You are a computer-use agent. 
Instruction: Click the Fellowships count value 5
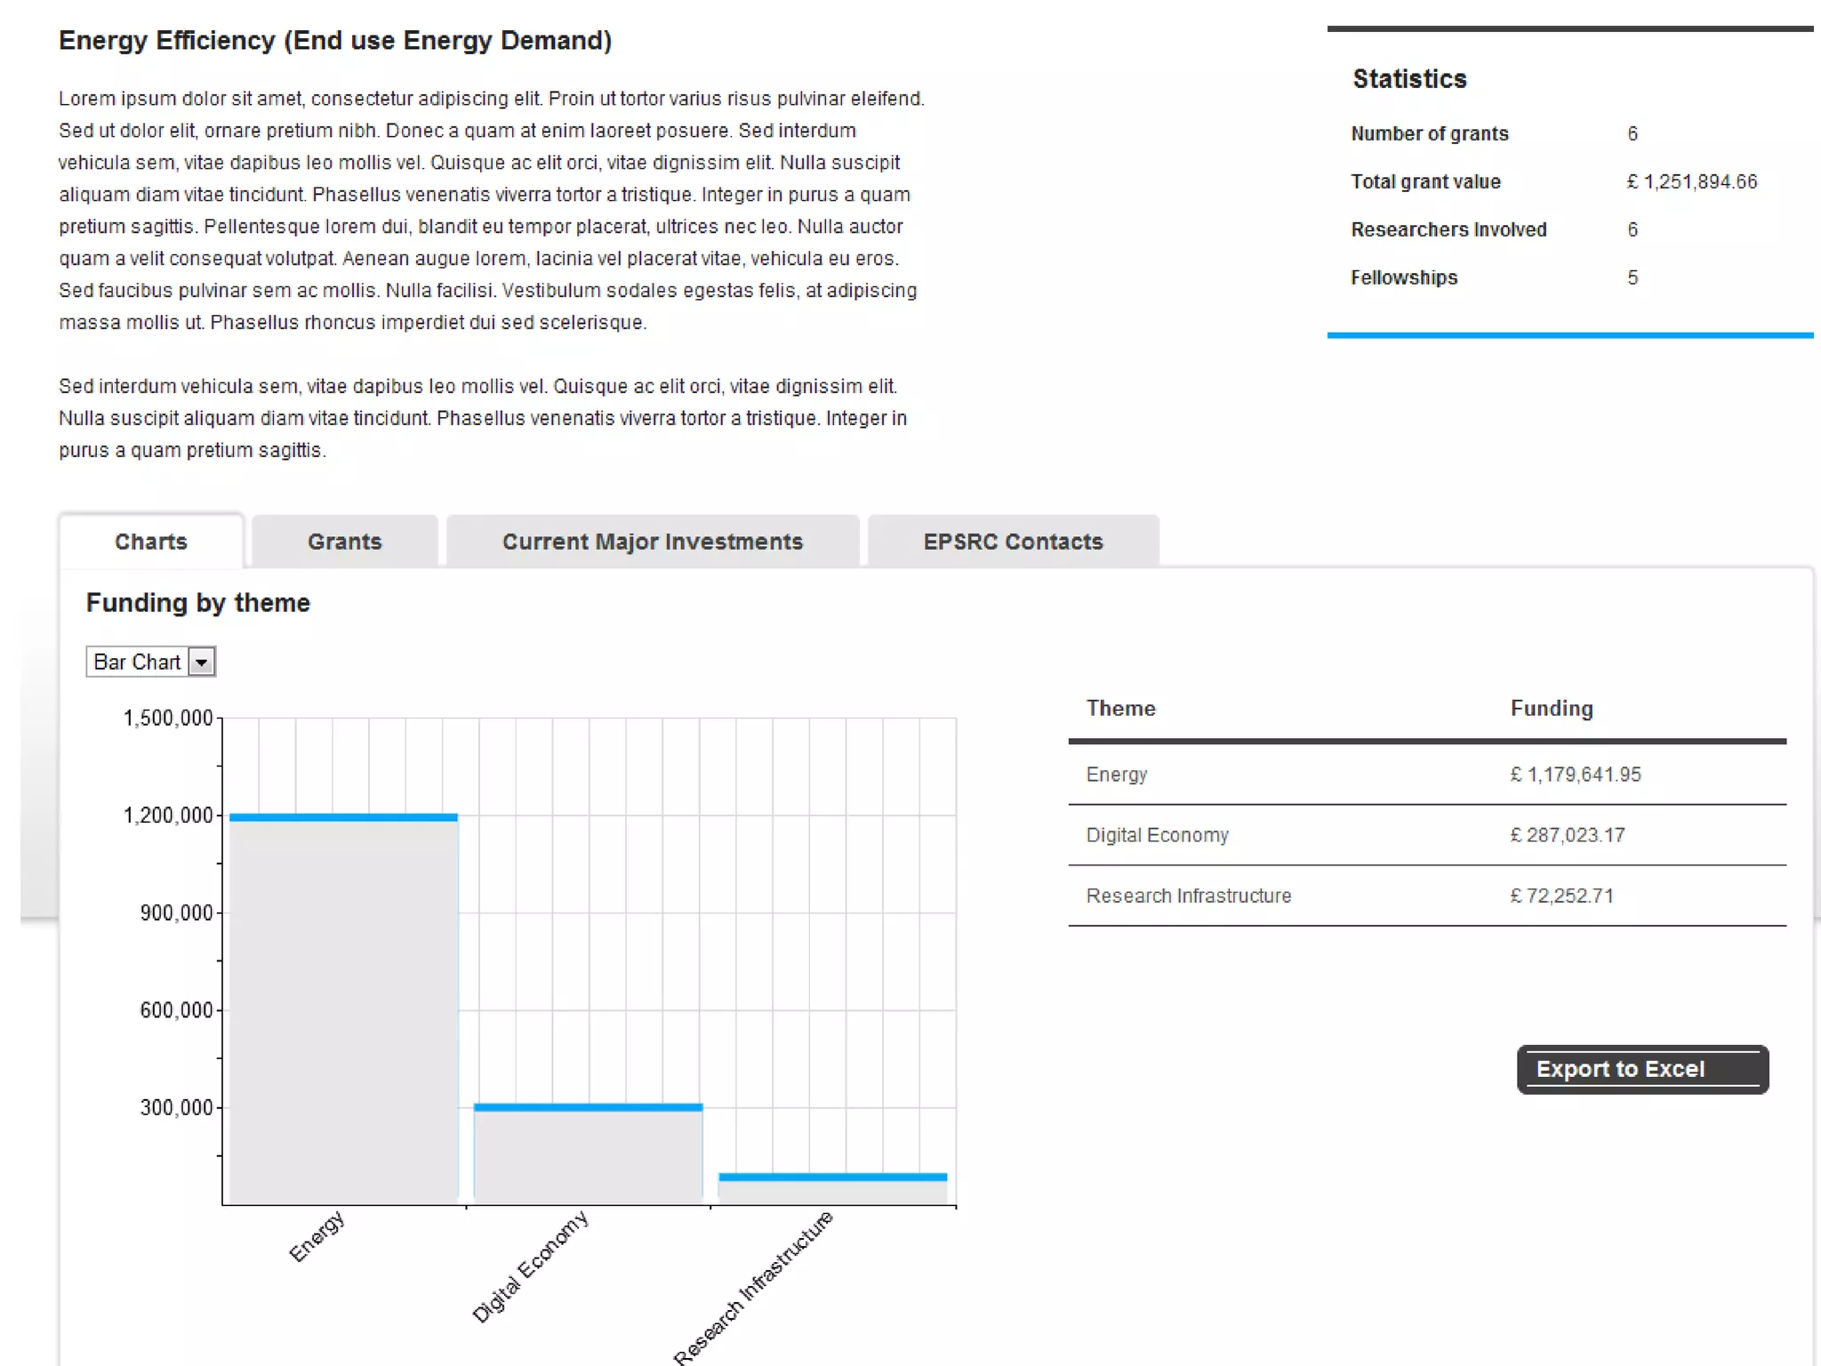(x=1632, y=277)
